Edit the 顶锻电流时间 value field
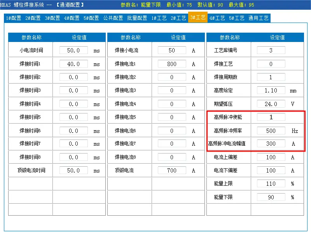This screenshot has height=232, width=311. (73, 170)
